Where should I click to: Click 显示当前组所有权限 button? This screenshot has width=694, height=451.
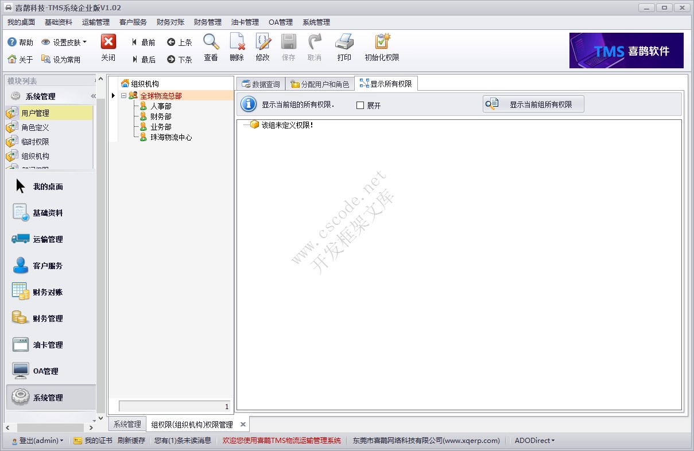[x=533, y=104]
